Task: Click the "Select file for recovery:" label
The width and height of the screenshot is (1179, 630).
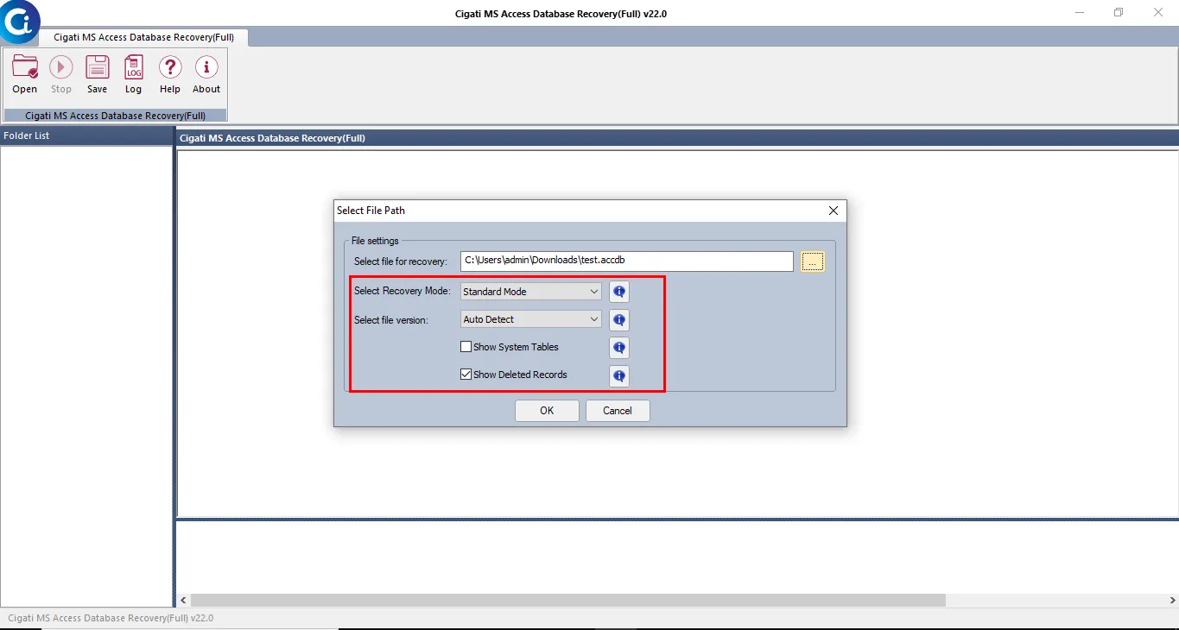Action: click(401, 261)
